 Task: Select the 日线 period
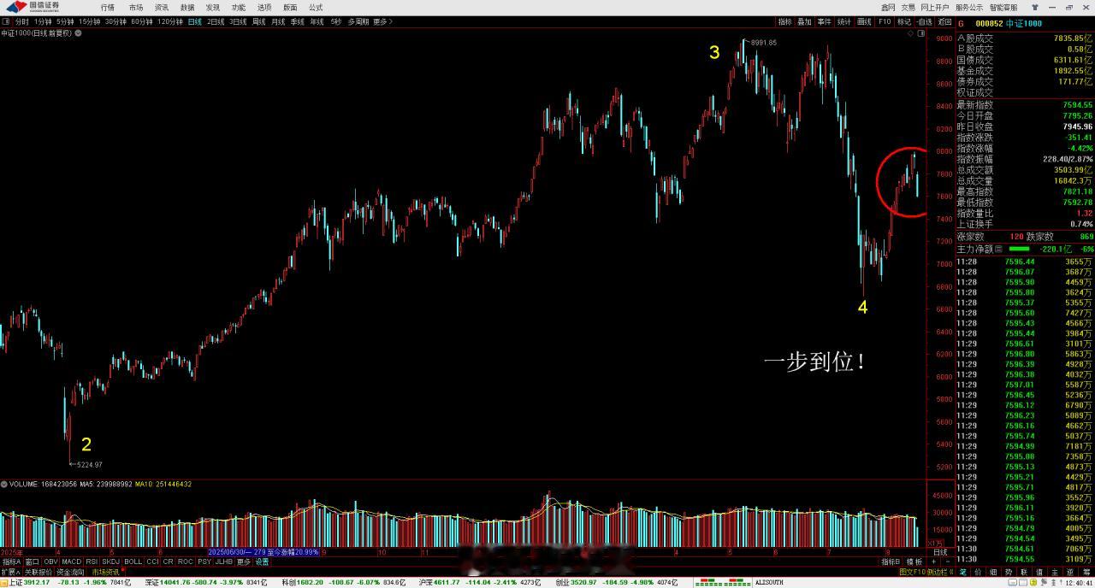point(195,21)
